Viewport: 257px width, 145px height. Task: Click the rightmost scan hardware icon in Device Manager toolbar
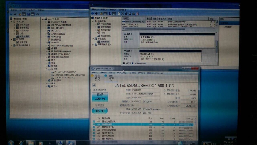tap(37, 14)
